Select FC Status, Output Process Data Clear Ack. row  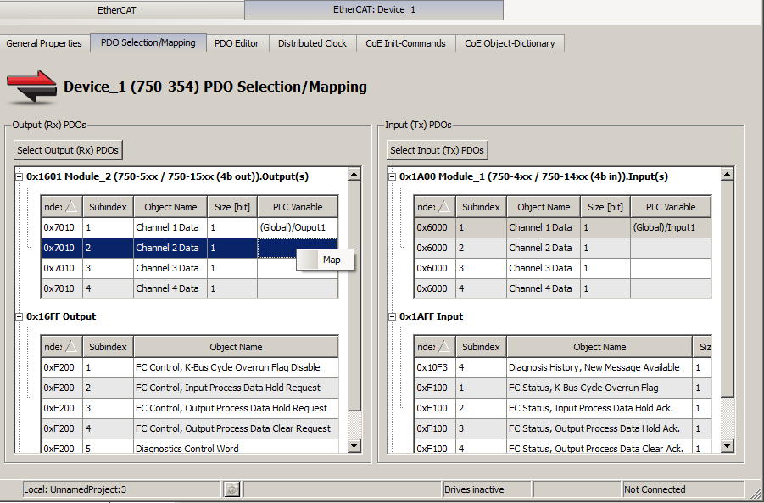[563, 447]
